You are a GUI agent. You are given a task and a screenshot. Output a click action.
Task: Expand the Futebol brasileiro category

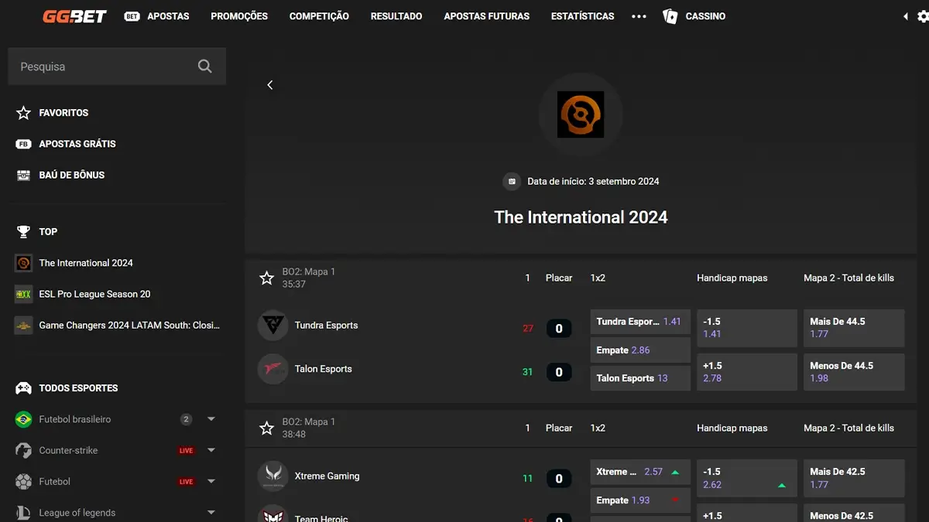(x=211, y=419)
